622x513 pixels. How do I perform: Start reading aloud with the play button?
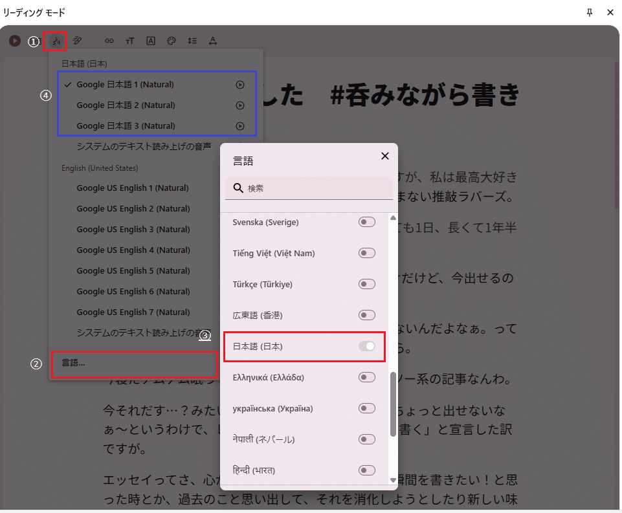pyautogui.click(x=14, y=41)
